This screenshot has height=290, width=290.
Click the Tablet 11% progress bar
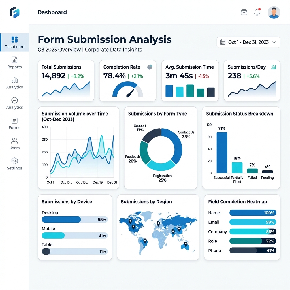pos(75,251)
